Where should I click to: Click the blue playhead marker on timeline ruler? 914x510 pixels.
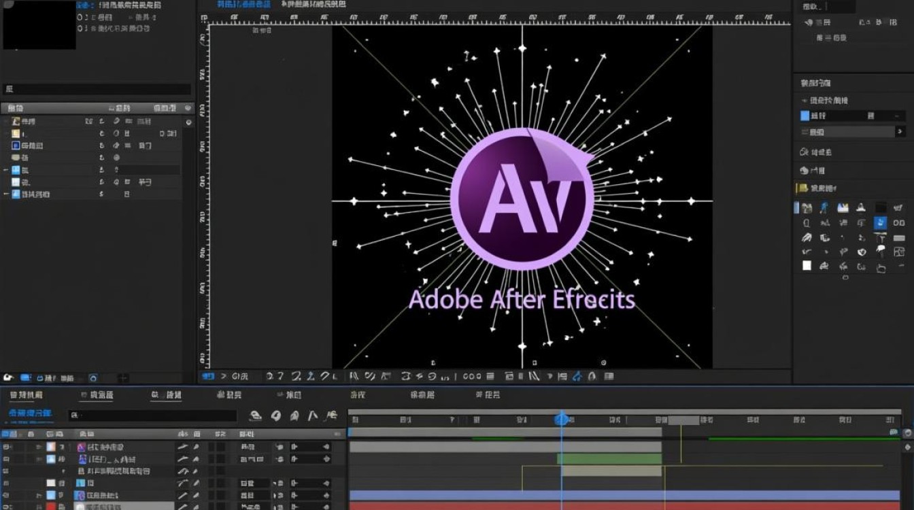562,420
